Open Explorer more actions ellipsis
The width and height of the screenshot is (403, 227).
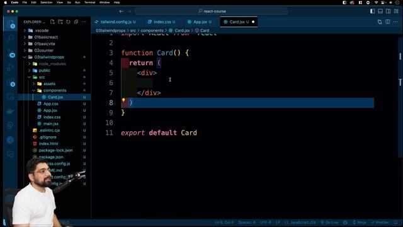[x=84, y=22]
